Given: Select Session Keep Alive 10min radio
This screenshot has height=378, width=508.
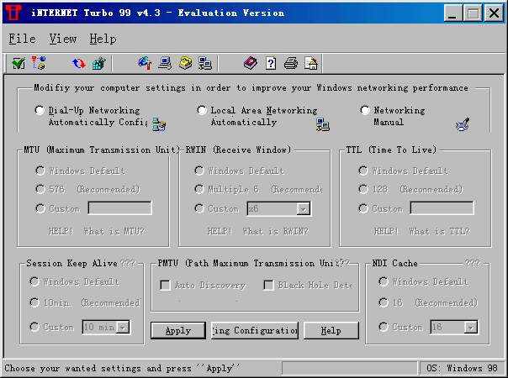Looking at the screenshot, I should pos(34,302).
